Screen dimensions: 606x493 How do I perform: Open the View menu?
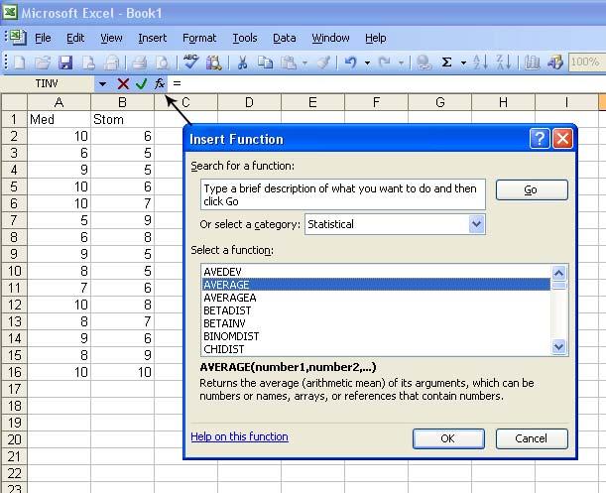point(111,38)
